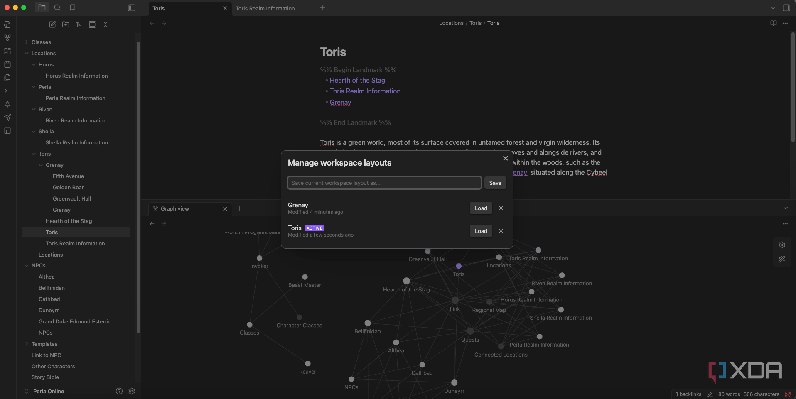Click the Save button in the workspace dialog
This screenshot has height=399, width=796.
[x=495, y=183]
